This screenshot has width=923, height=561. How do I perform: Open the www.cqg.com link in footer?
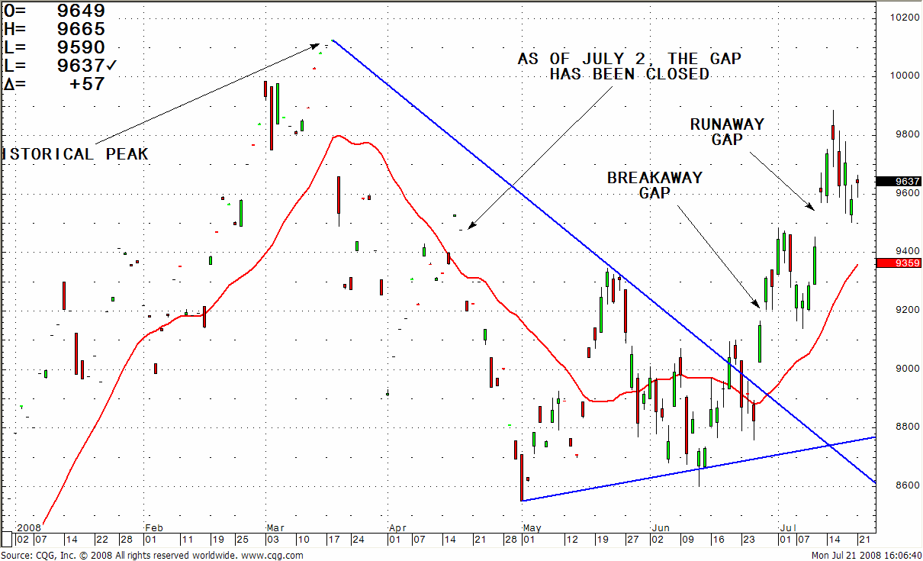tap(272, 556)
